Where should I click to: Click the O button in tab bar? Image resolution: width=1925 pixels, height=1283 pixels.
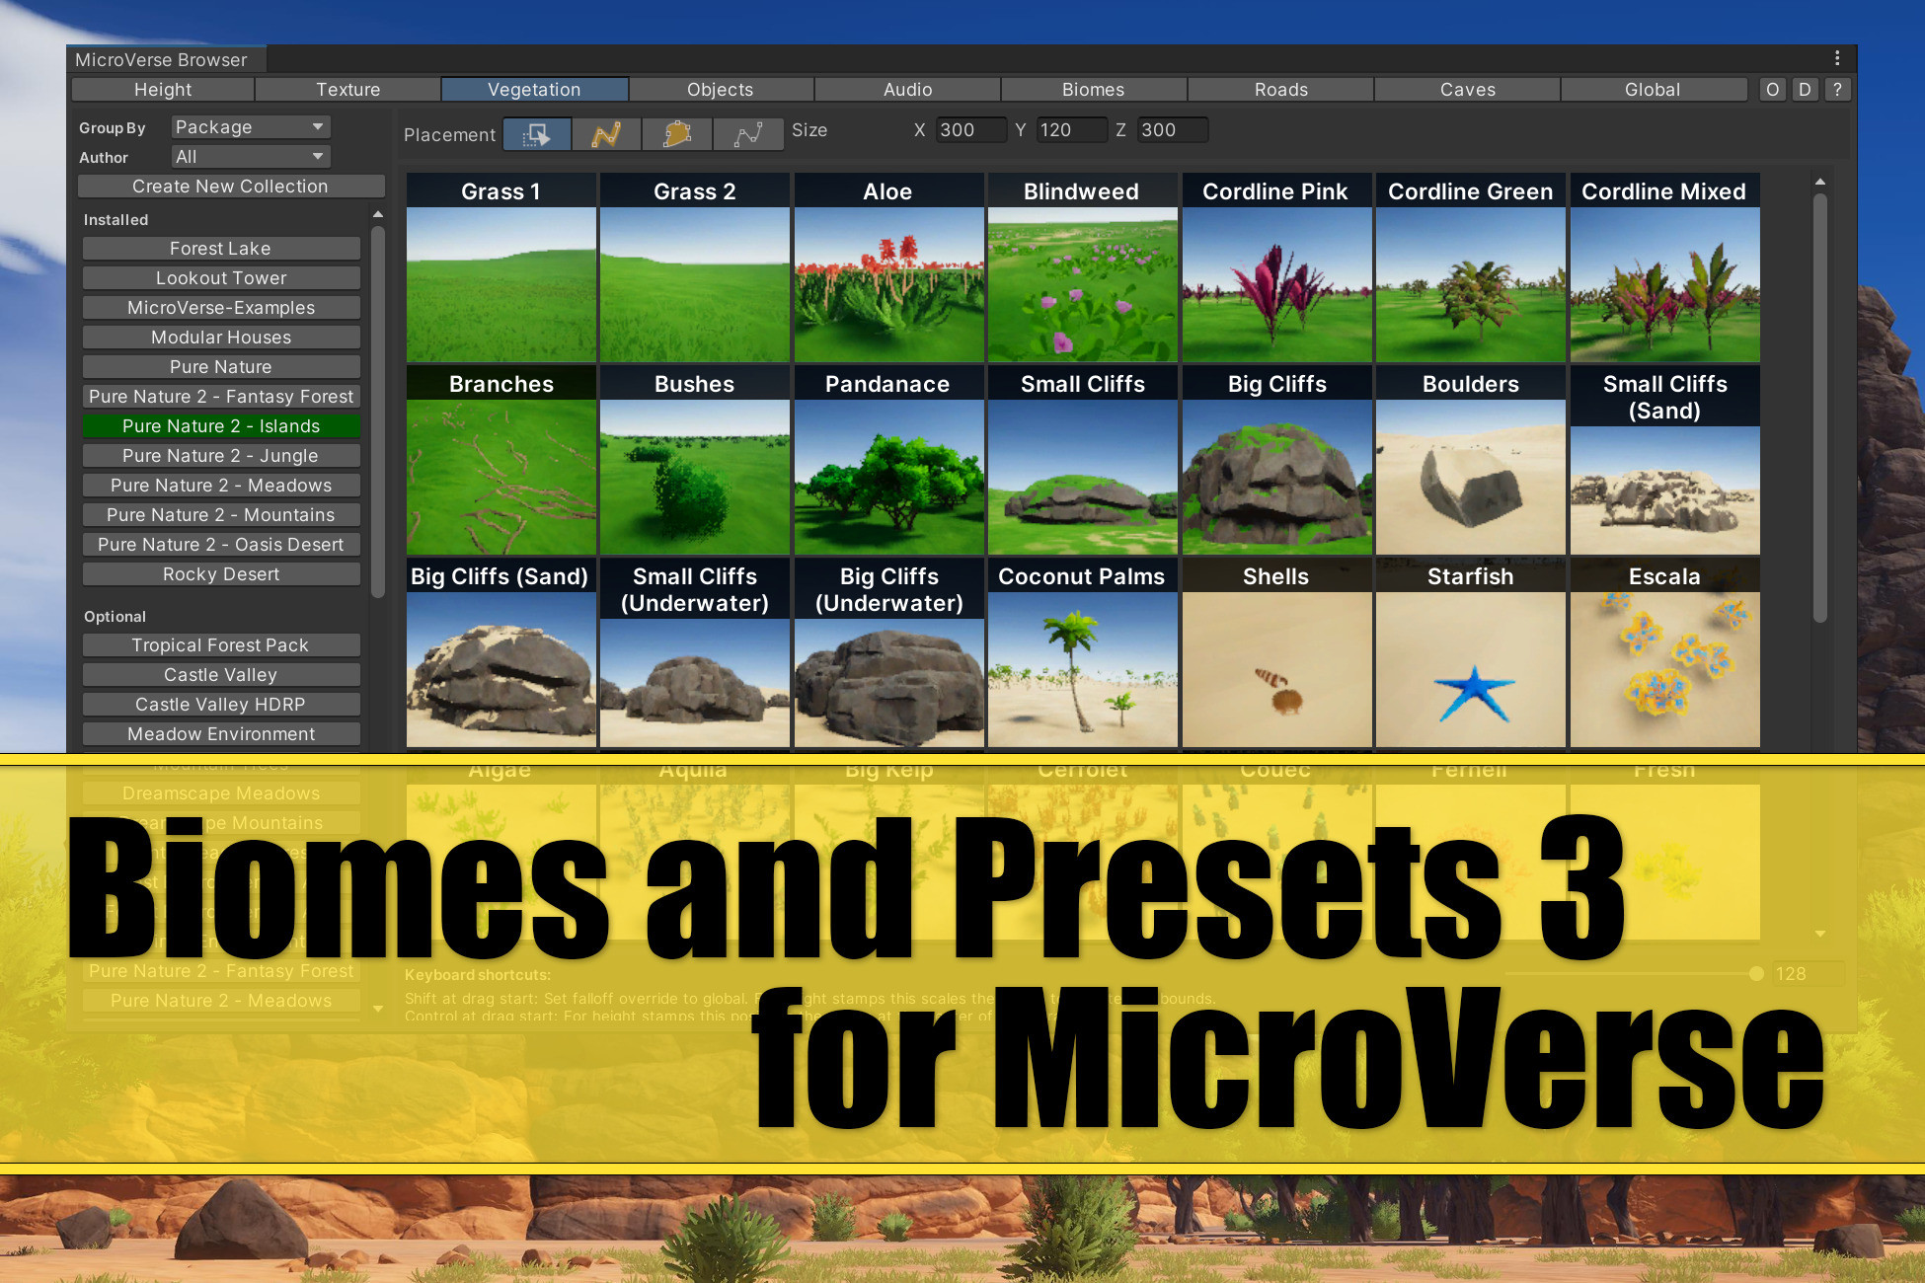(1772, 90)
